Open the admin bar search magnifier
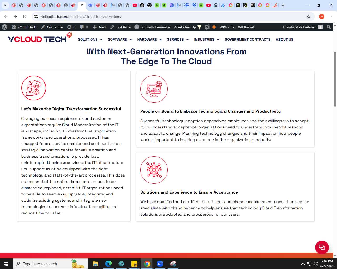The image size is (337, 269). pyautogui.click(x=329, y=27)
